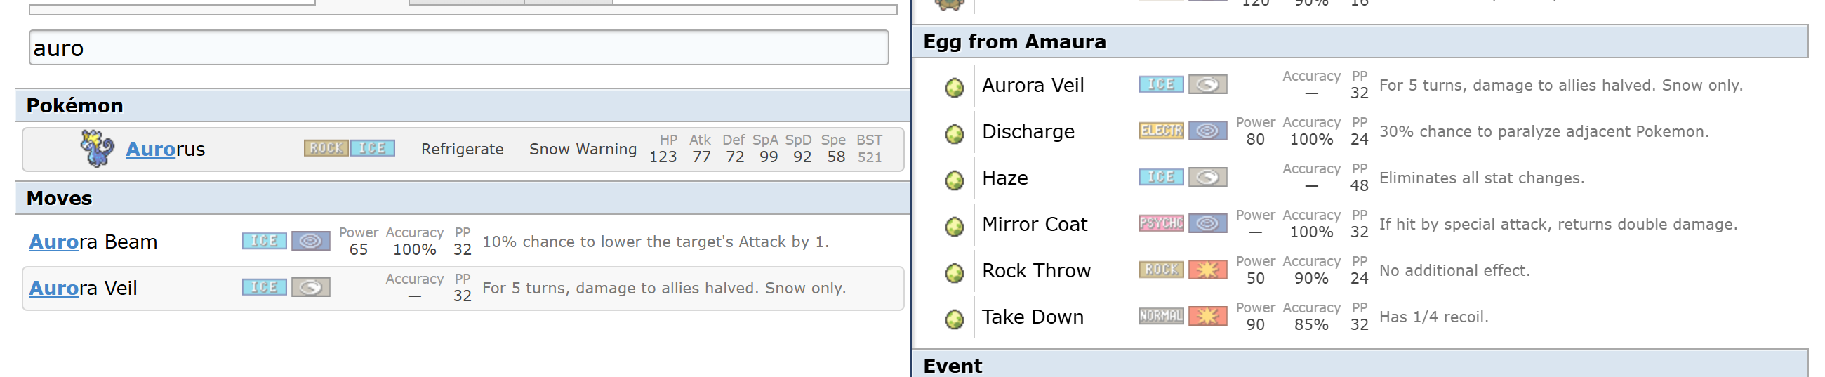Viewport: 1825px width, 377px height.
Task: Click the special category icon for Aurora Beam
Action: tap(310, 241)
